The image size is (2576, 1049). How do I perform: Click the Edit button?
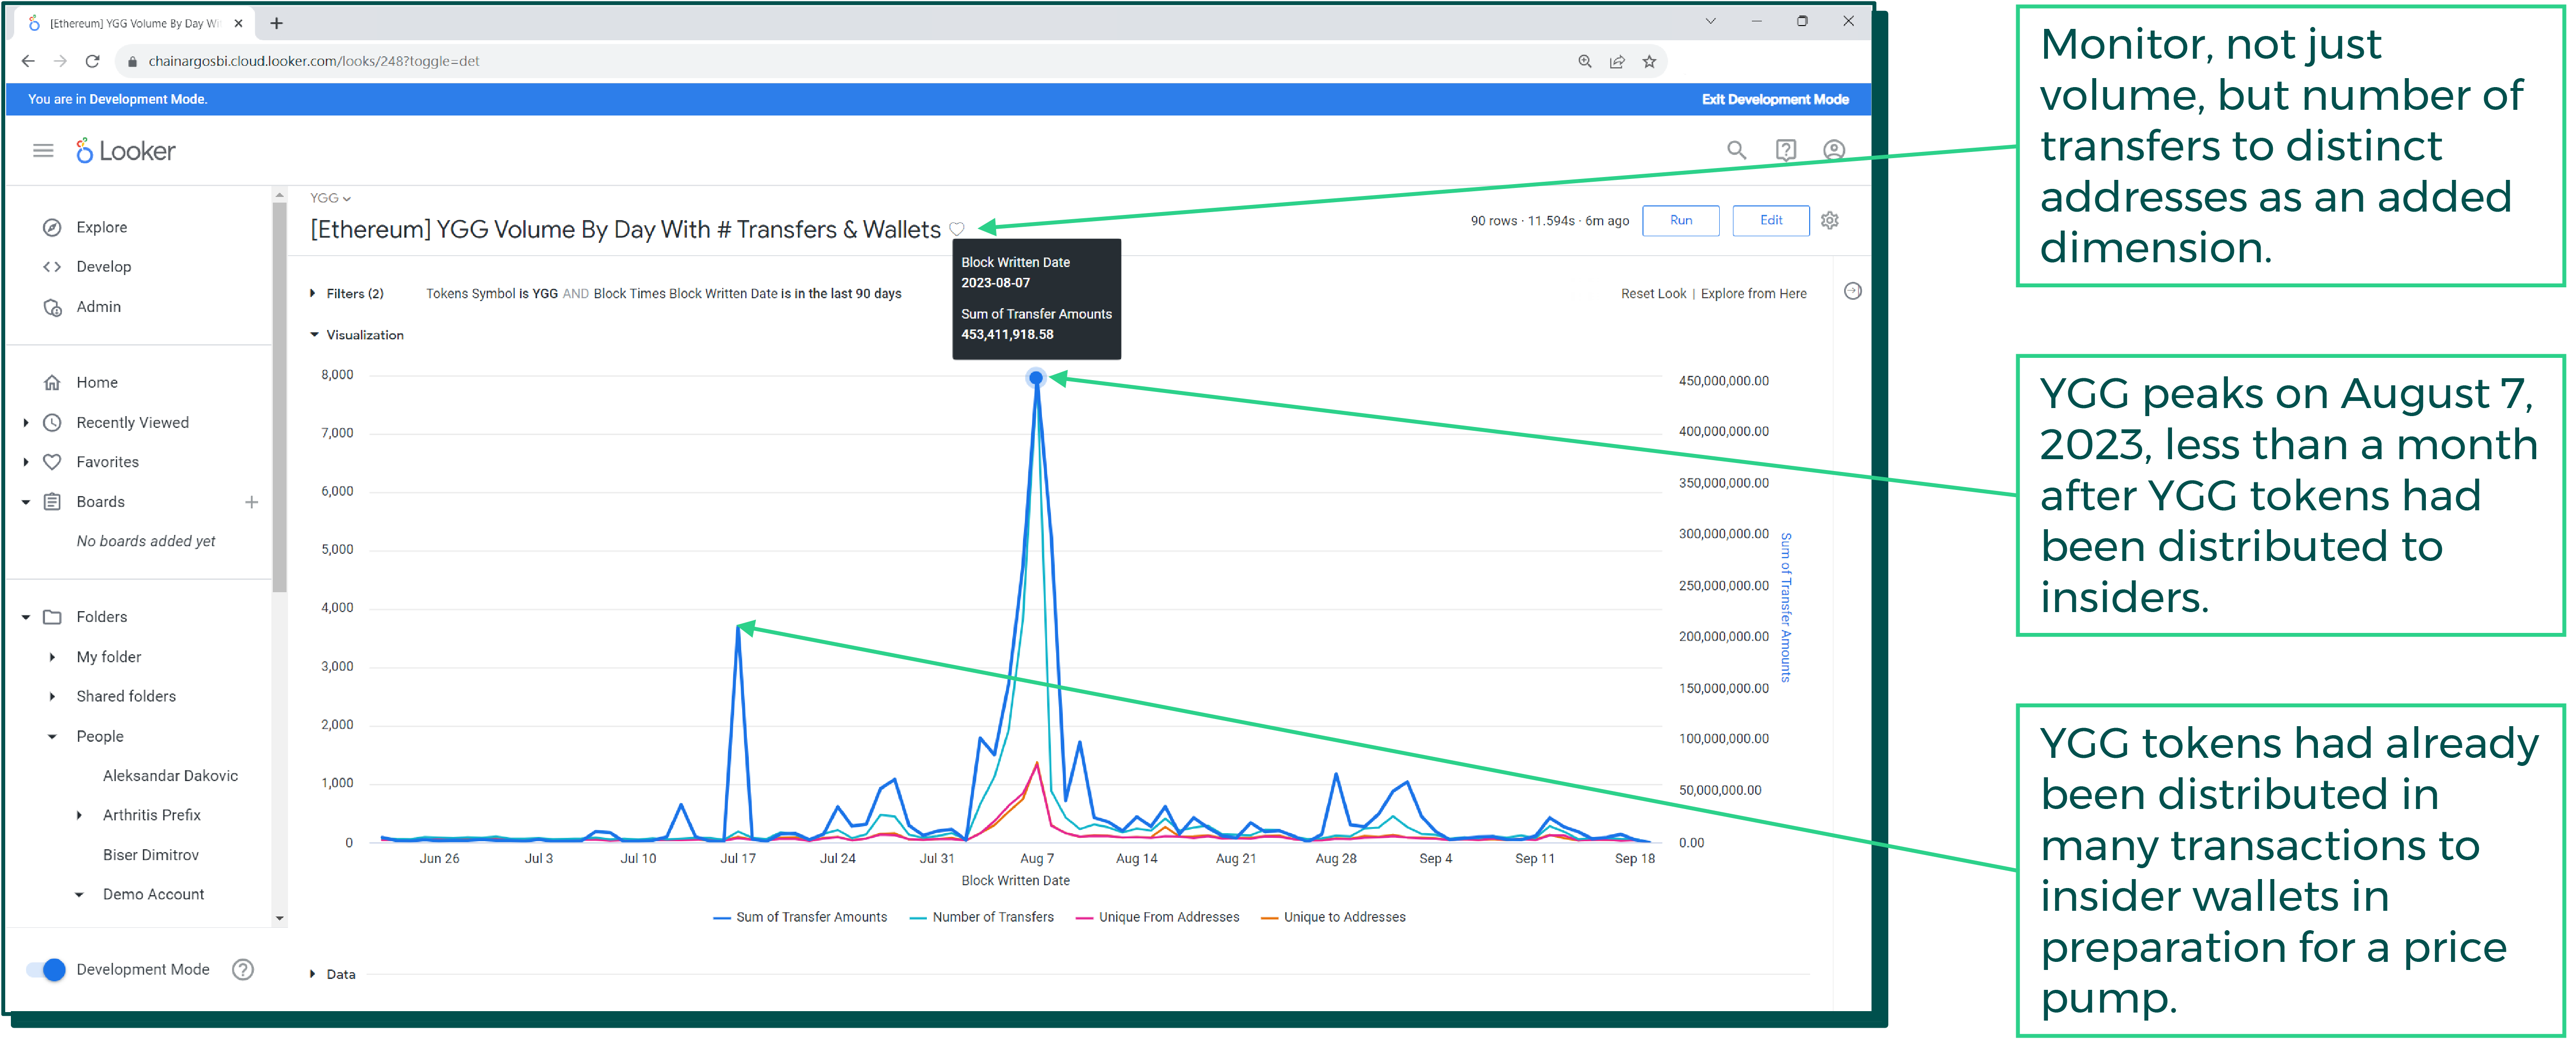(x=1770, y=221)
